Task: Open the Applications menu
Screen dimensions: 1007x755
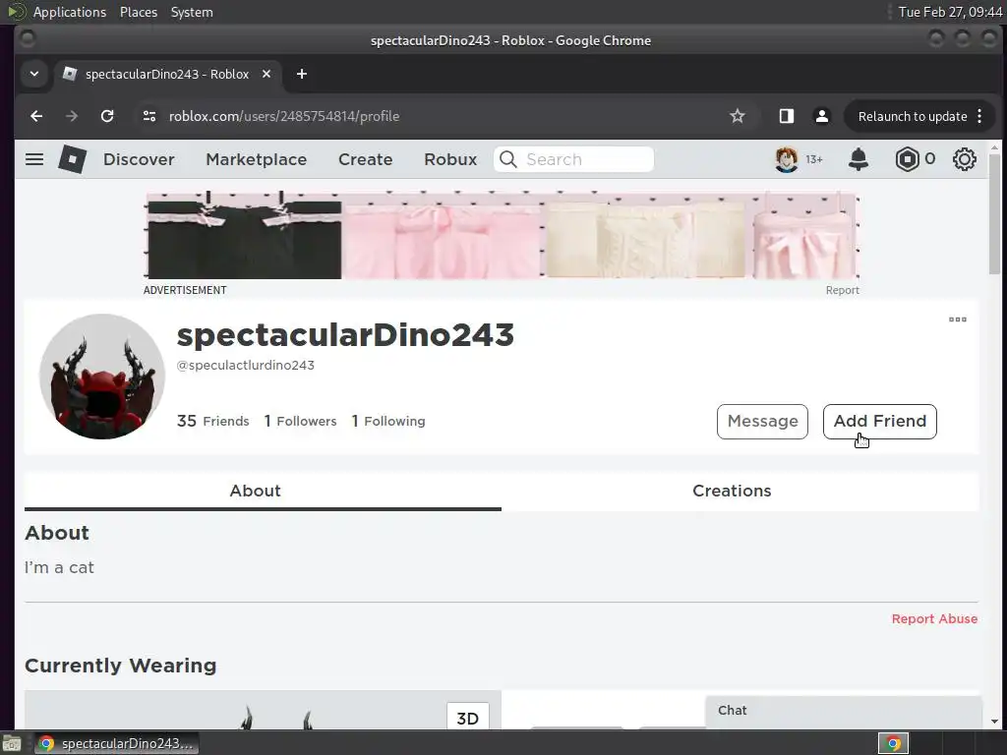Action: point(70,12)
